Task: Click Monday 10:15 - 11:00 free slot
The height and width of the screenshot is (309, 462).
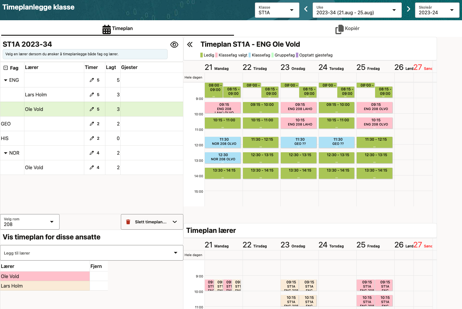Action: (223, 123)
